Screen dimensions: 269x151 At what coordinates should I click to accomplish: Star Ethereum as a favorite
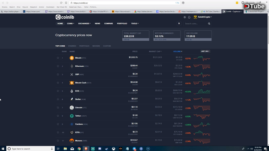click(x=58, y=66)
